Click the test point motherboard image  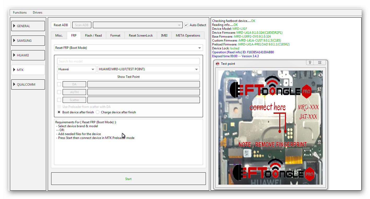tap(270, 127)
